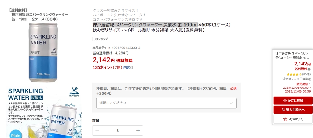Screen dimensions: 313x138
Task: Open the main sparkling water can image
Action: 43,52
